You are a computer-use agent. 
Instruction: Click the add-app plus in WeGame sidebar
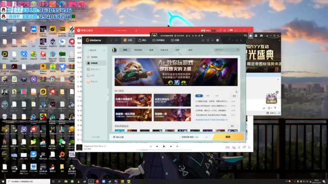[x=104, y=50]
